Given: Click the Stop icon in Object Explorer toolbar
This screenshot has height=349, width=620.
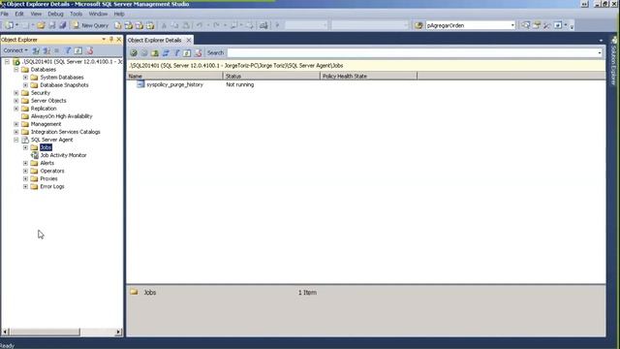Looking at the screenshot, I should pyautogui.click(x=56, y=50).
